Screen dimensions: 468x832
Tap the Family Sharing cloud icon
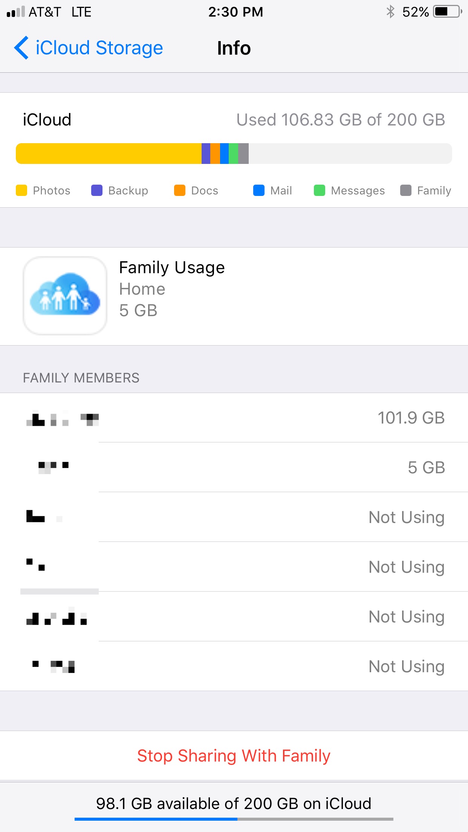tap(65, 296)
